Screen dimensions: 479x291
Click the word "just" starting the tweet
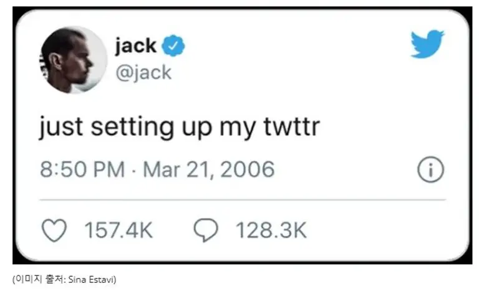[x=59, y=127]
